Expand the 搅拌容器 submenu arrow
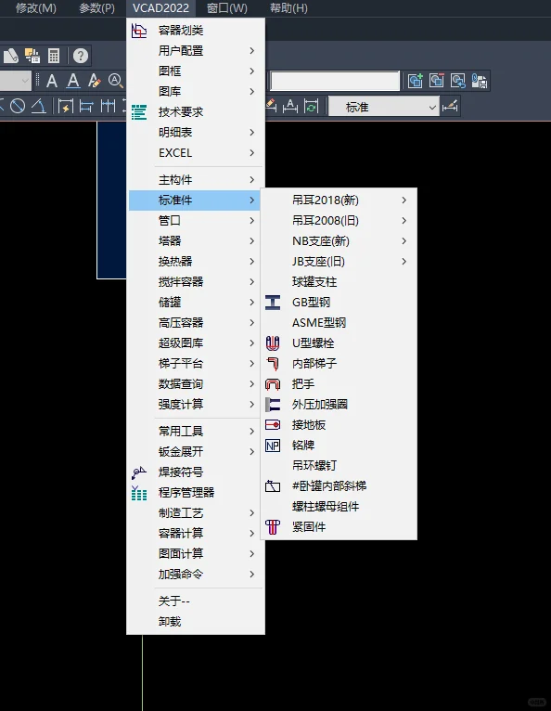Viewport: 551px width, 711px height. 252,282
